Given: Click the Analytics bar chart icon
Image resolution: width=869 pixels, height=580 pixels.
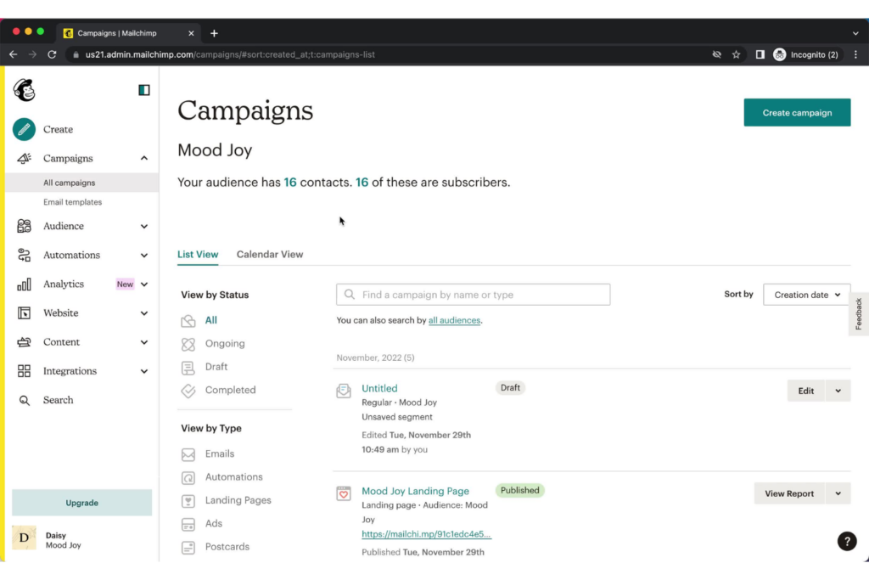Looking at the screenshot, I should coord(24,284).
